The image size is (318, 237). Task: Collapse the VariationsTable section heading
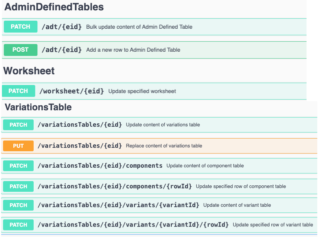pos(38,107)
